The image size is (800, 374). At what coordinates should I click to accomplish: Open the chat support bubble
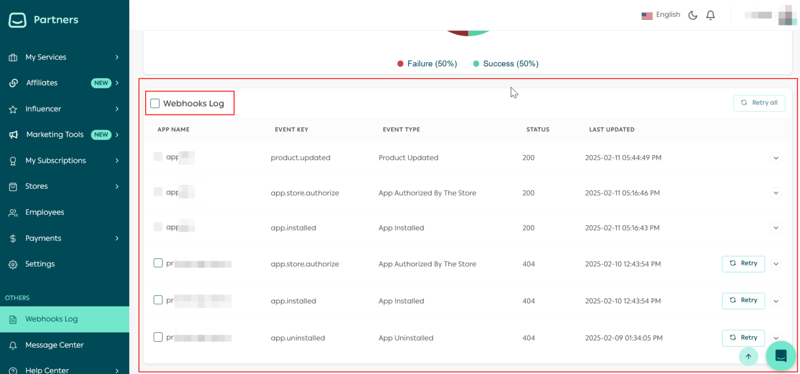pos(781,356)
